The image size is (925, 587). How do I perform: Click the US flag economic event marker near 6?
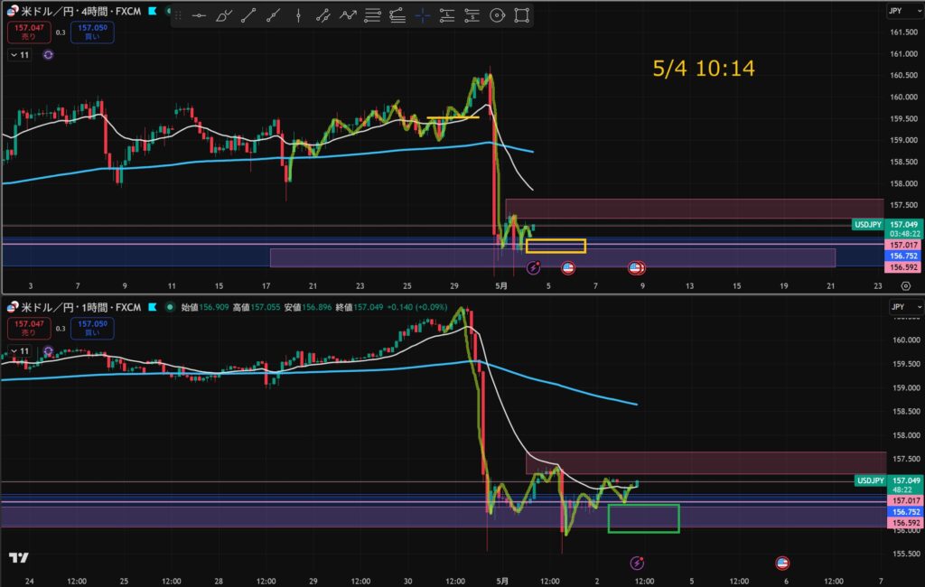[782, 563]
